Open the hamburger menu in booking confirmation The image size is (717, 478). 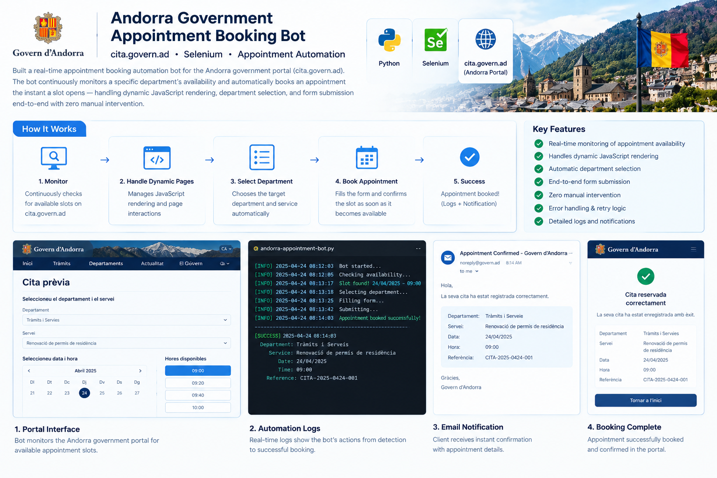tap(694, 249)
